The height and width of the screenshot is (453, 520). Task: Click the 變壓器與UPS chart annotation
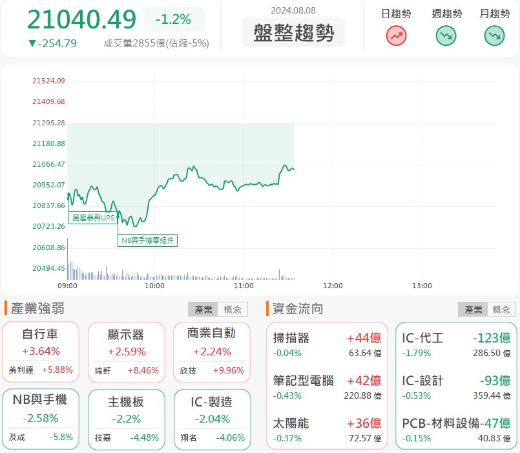tap(93, 218)
